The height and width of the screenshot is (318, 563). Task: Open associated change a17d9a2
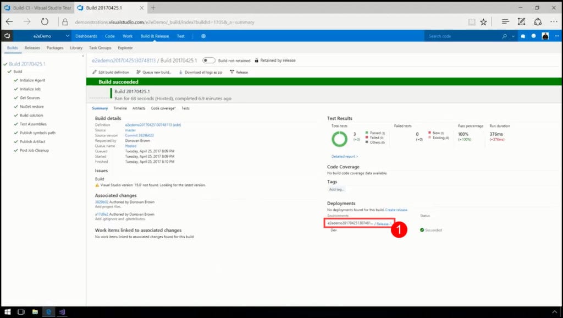pos(102,214)
